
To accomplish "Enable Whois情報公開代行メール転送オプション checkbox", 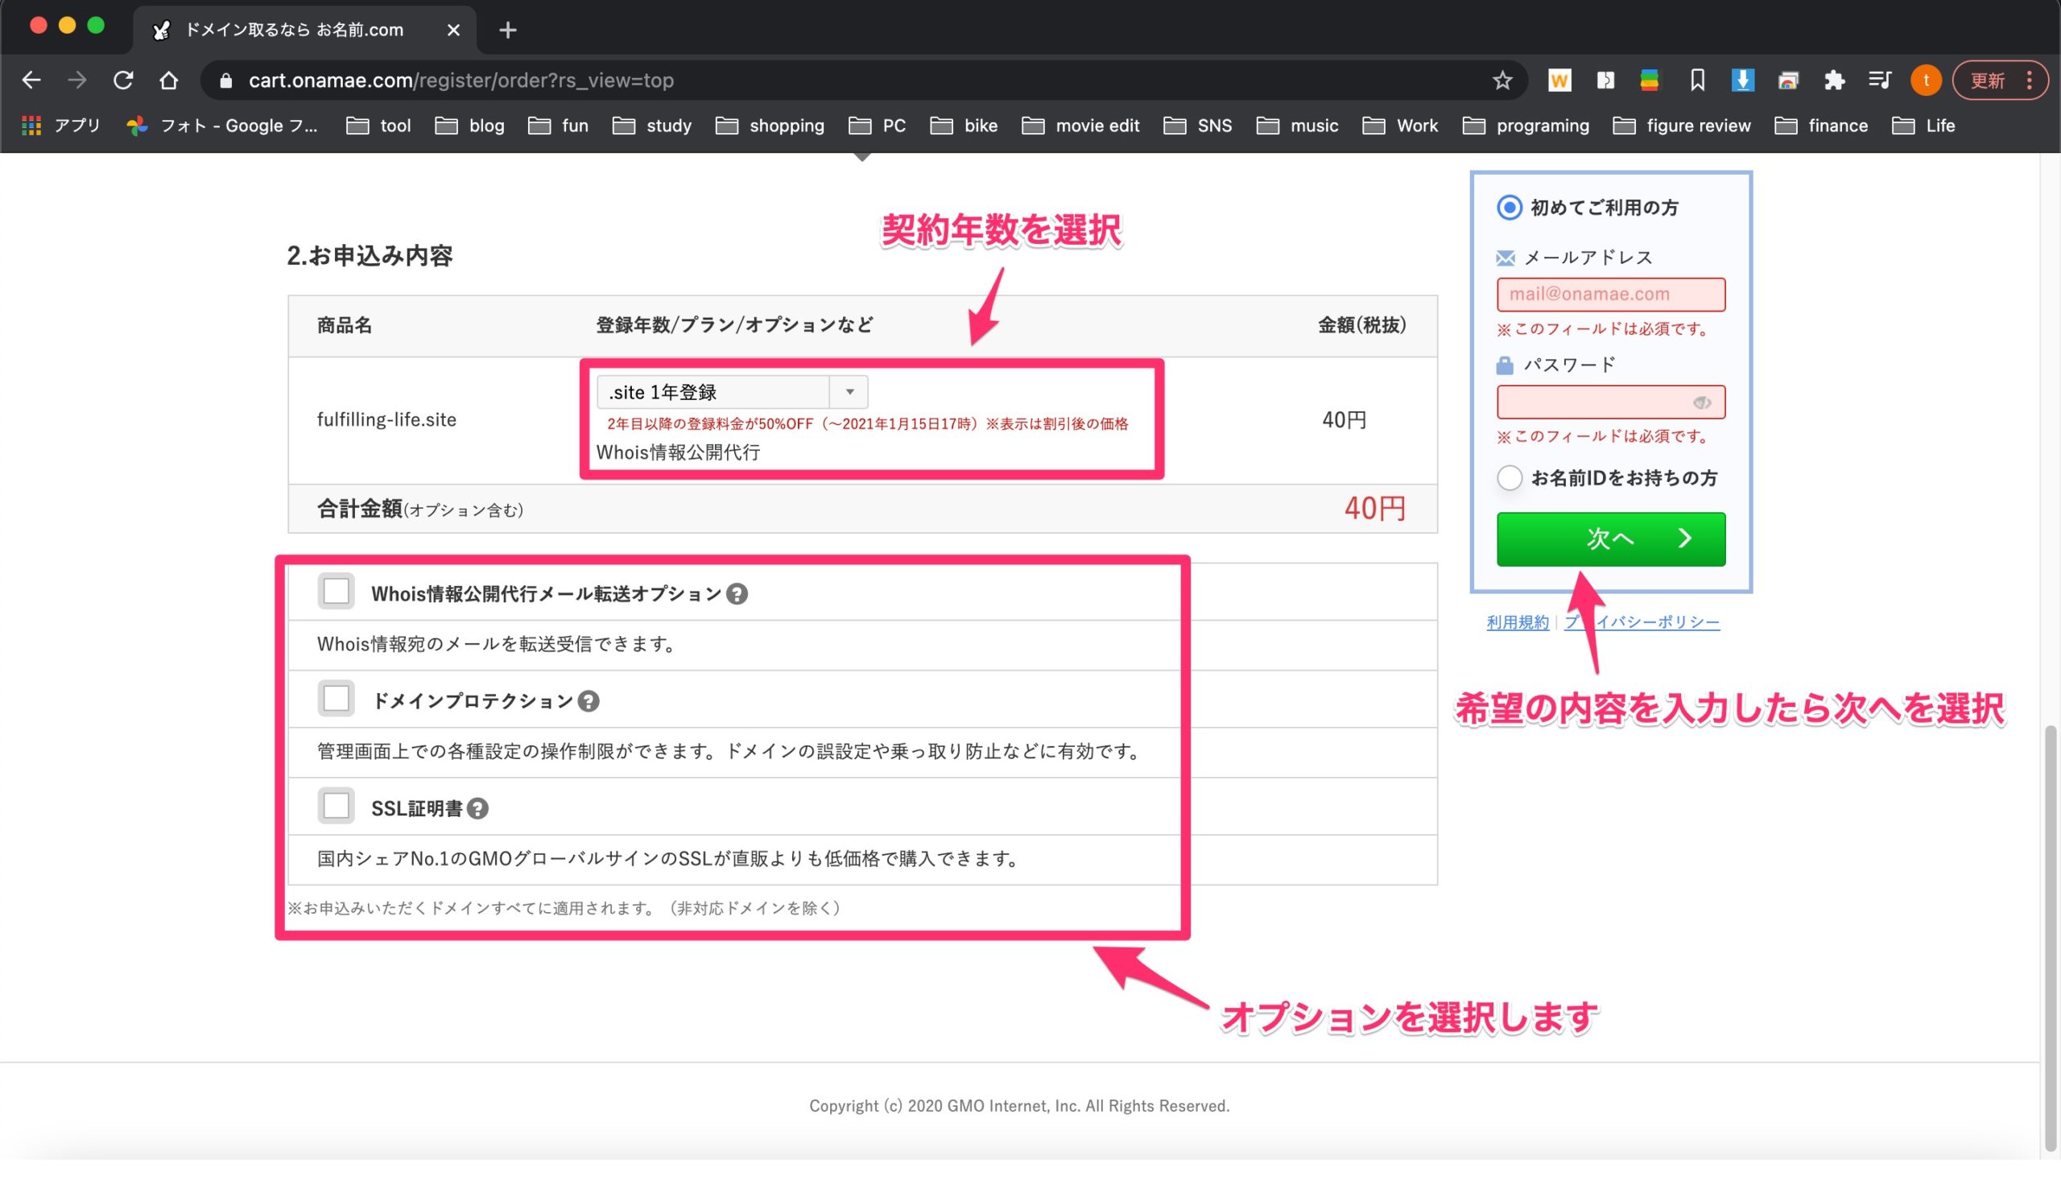I will coord(336,591).
